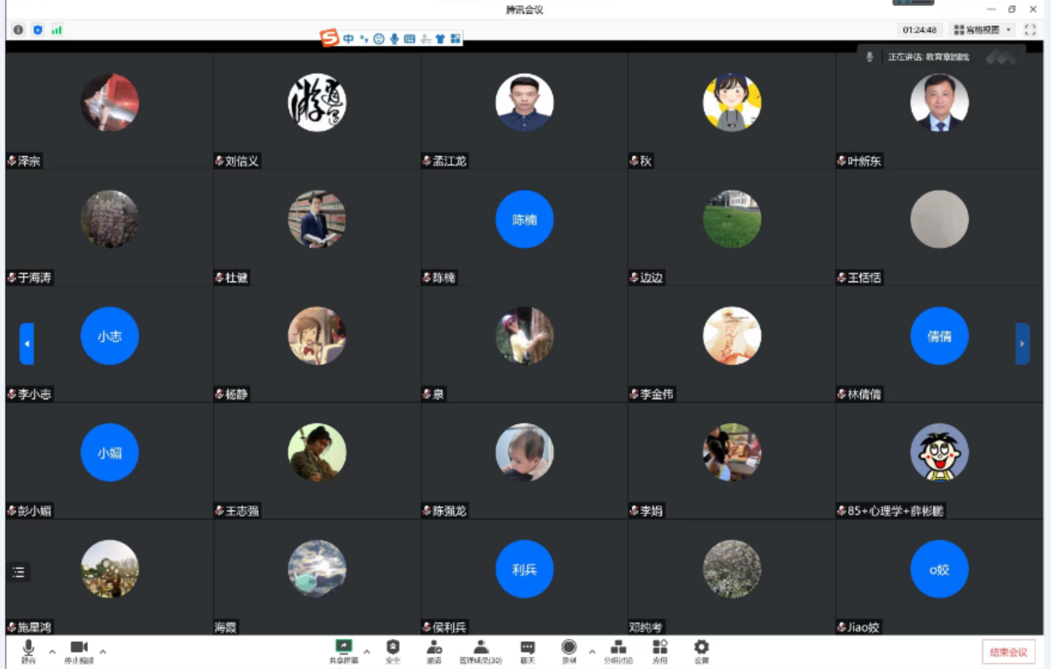Screen dimensions: 1051x669
Task: Click the meeting info icon top-left
Action: [x=18, y=30]
